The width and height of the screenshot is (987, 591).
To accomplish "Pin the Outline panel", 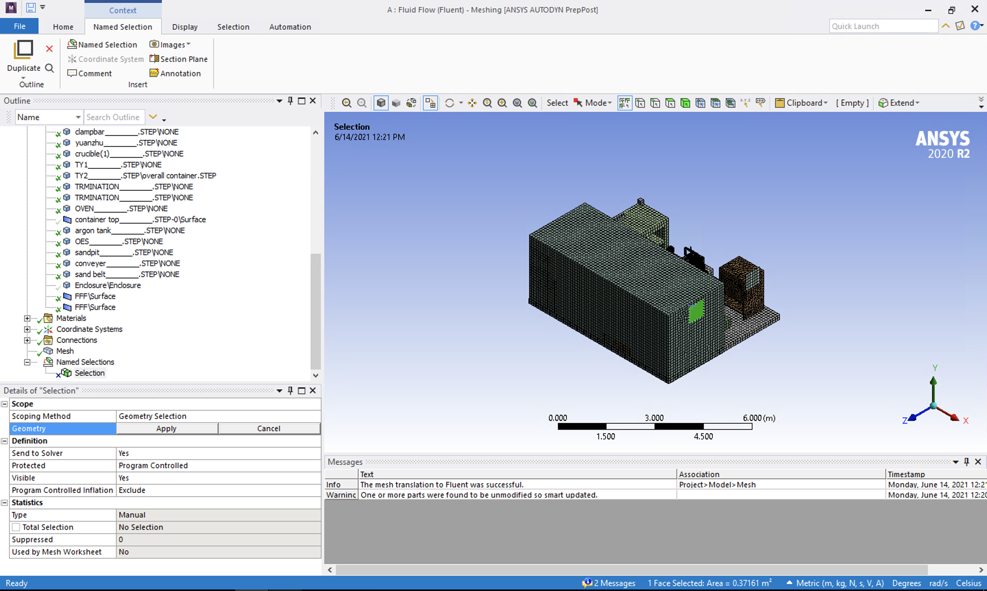I will [x=290, y=101].
